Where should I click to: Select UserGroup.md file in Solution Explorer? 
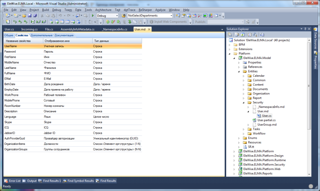pyautogui.click(x=267, y=125)
